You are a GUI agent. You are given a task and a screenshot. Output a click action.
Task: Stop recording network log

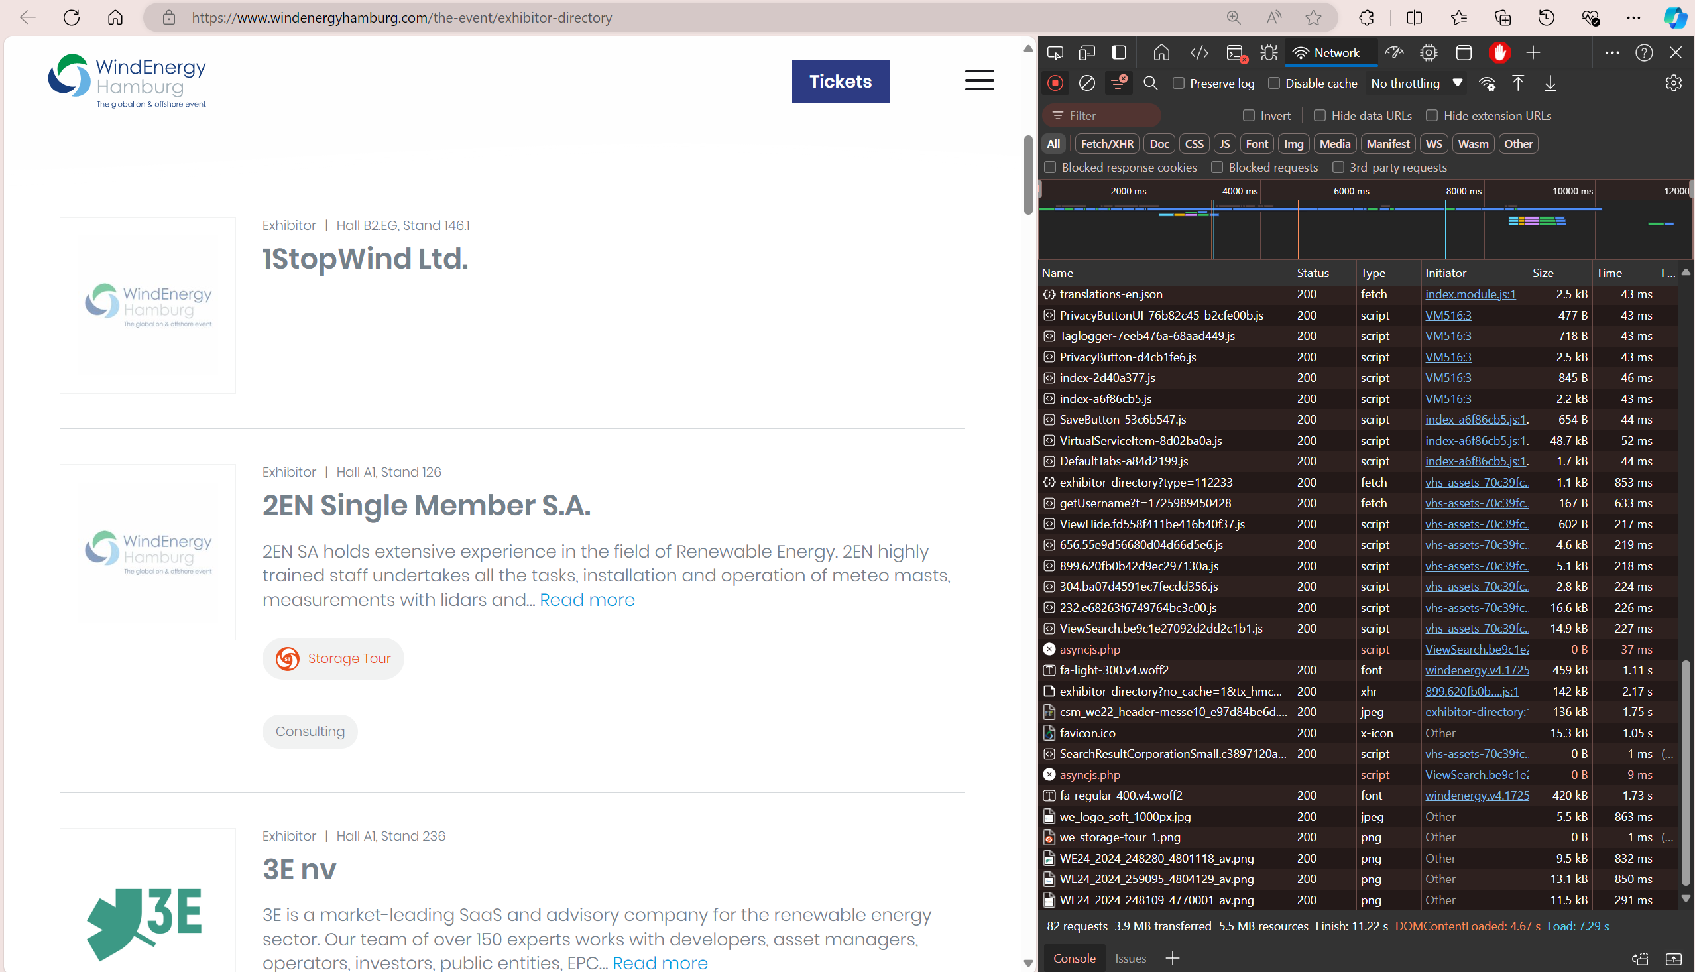(1055, 83)
